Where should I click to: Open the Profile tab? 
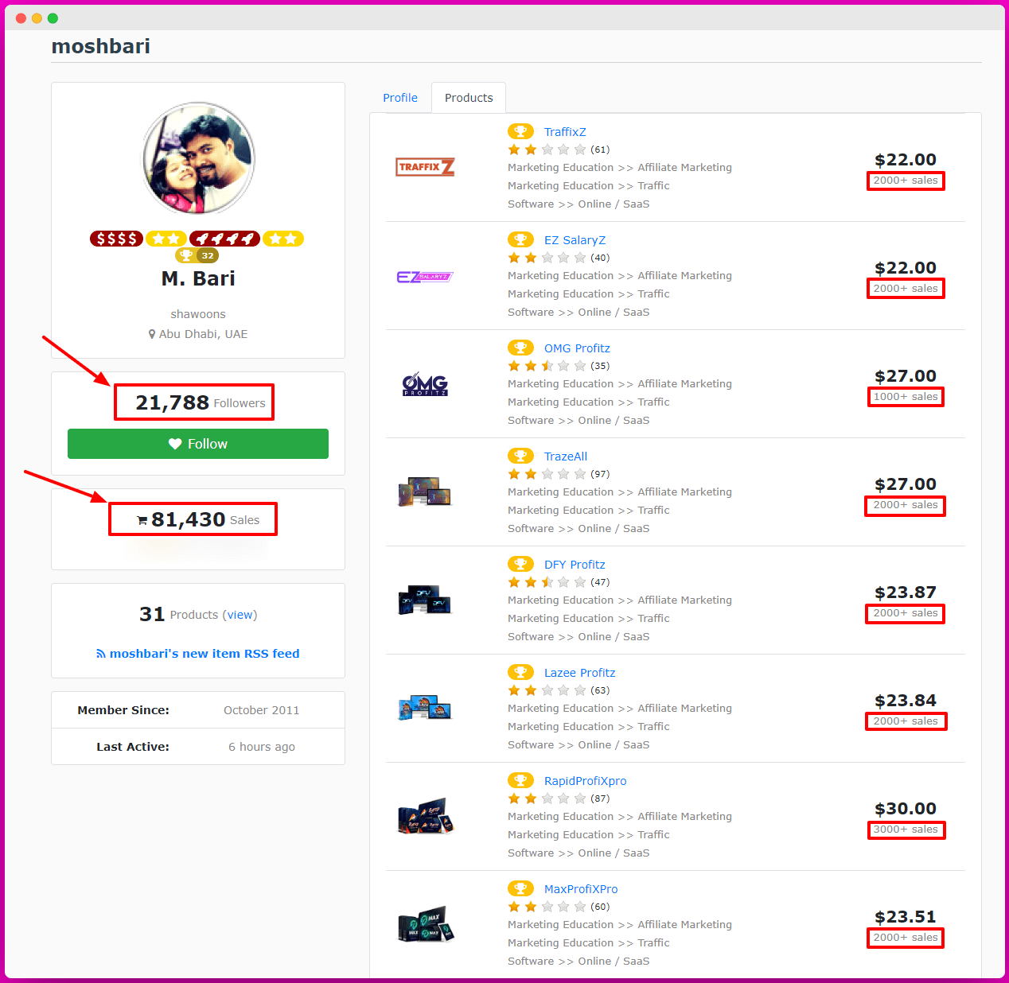[x=400, y=98]
